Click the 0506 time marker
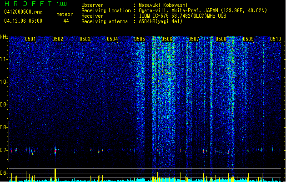 pos(167,39)
